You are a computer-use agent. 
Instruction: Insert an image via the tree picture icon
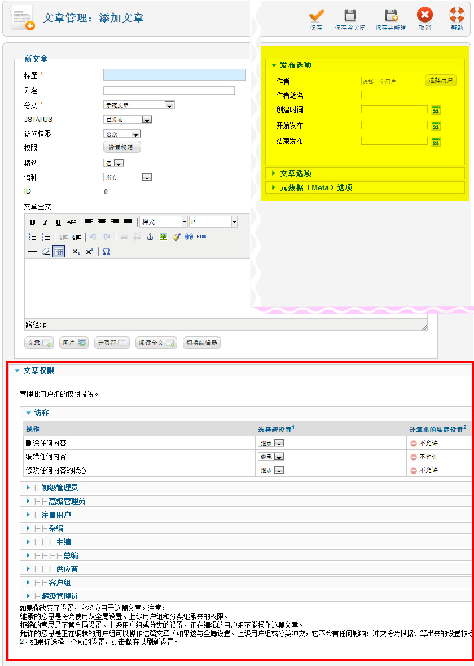163,237
